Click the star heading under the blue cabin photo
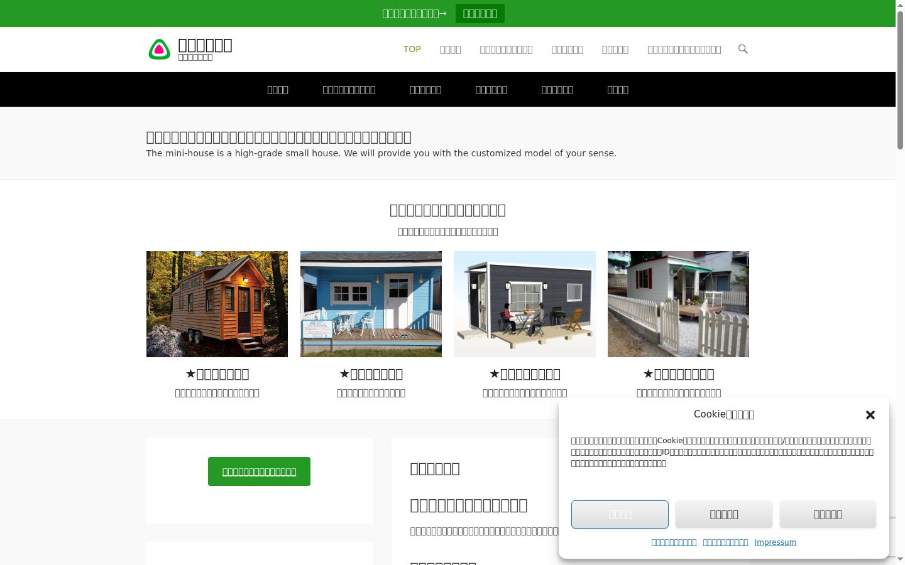 click(x=371, y=374)
